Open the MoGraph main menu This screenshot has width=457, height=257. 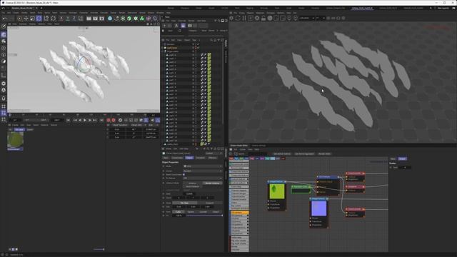pos(73,13)
